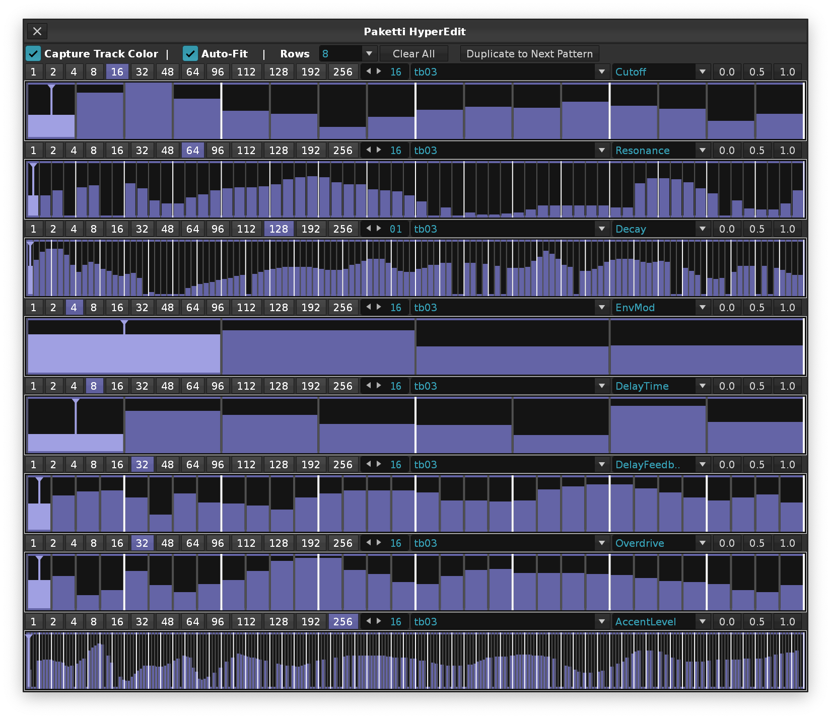This screenshot has height=719, width=831.
Task: Click left arrow stepper in AccentLevel row
Action: coord(369,621)
